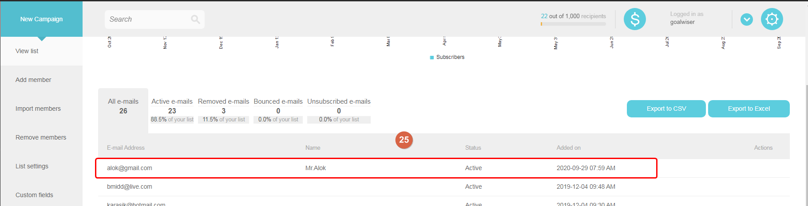
Task: Click Export to CSV button
Action: (x=666, y=109)
